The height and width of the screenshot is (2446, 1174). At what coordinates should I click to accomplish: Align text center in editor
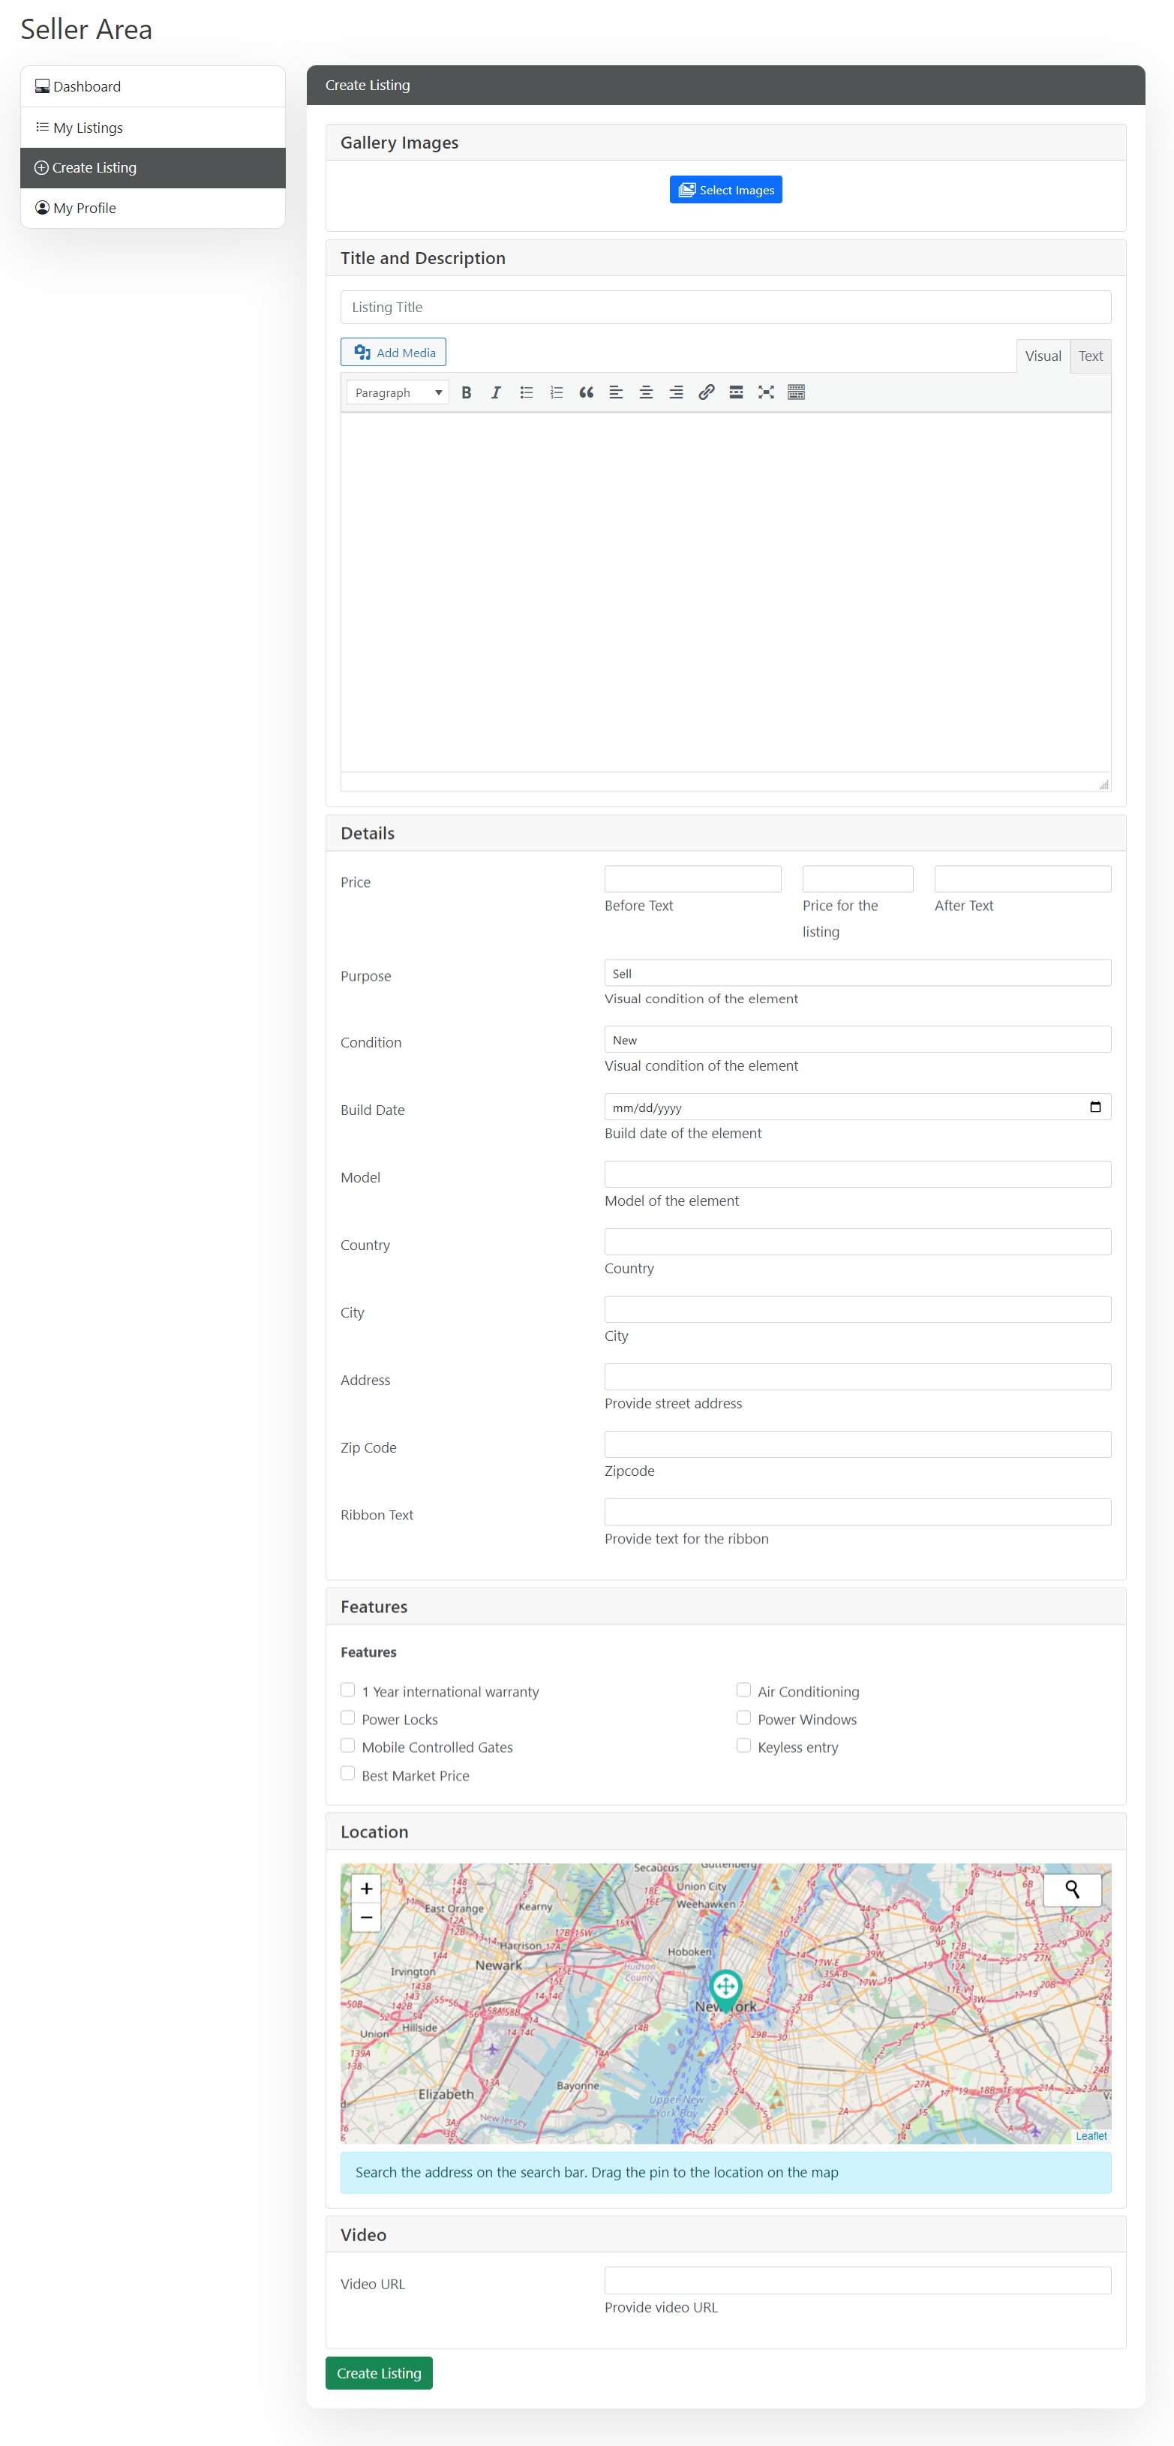pos(647,392)
